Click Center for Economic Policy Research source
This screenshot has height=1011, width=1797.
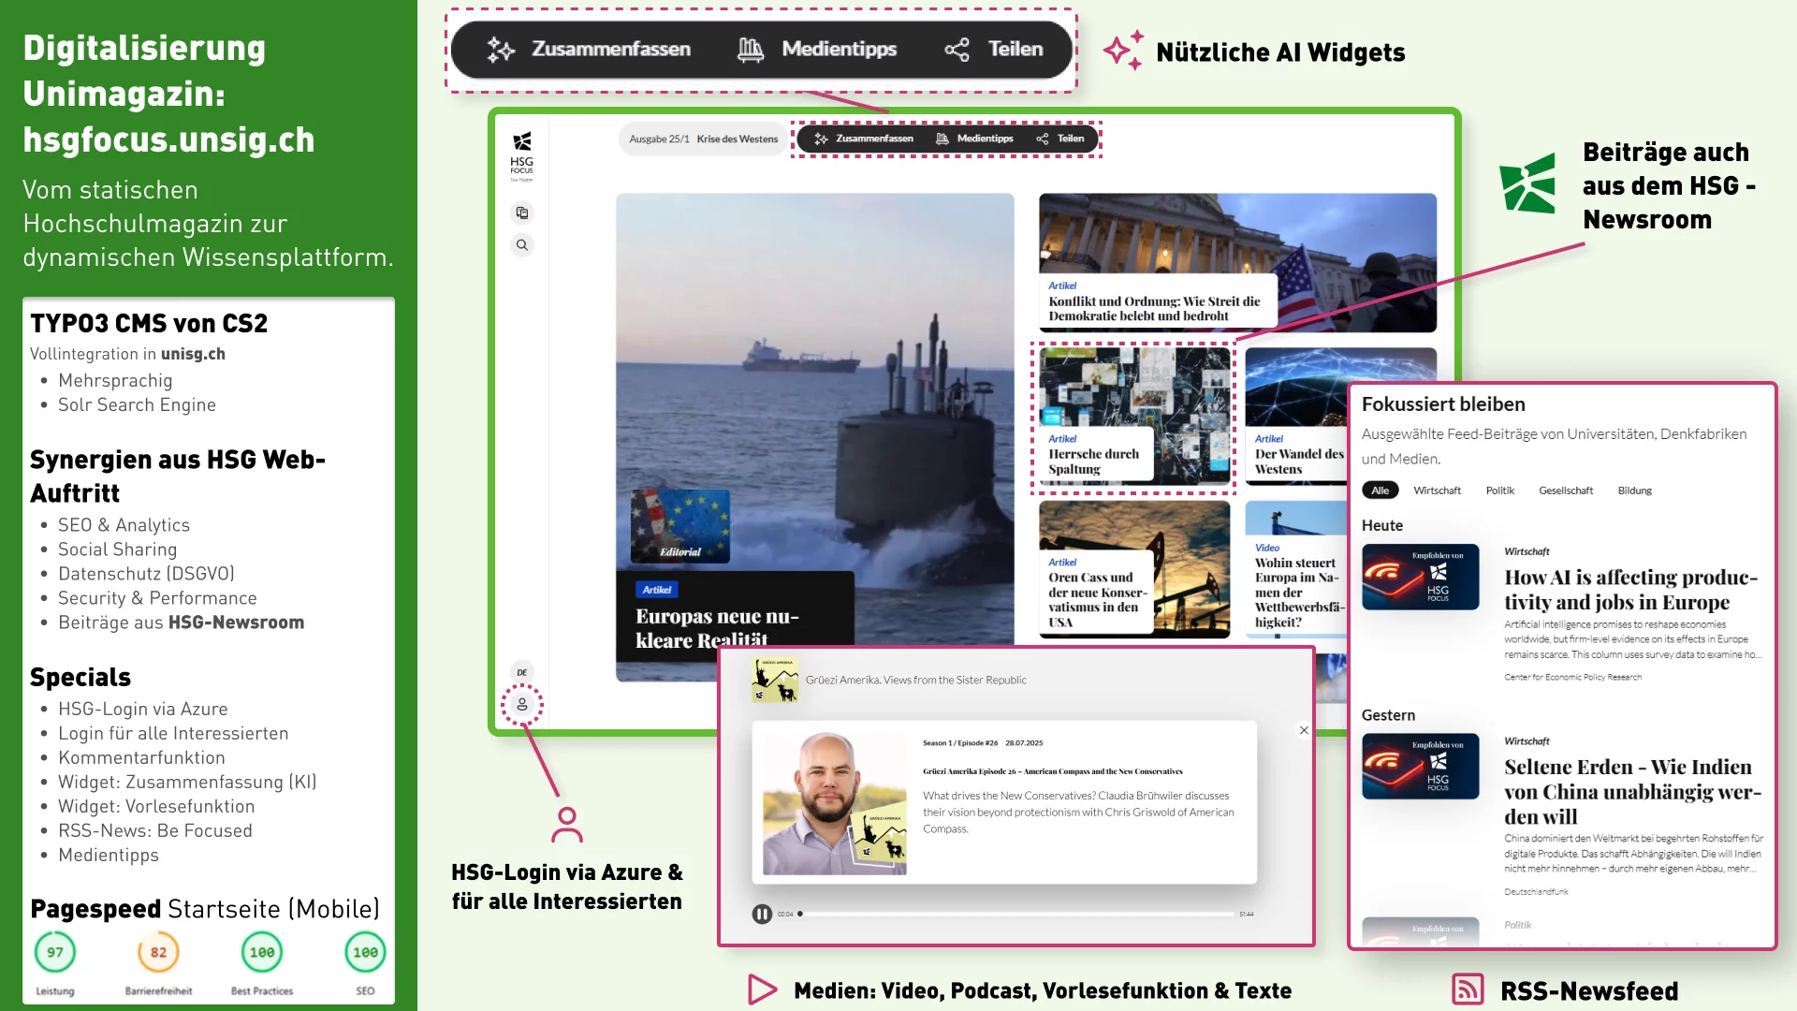coord(1572,677)
